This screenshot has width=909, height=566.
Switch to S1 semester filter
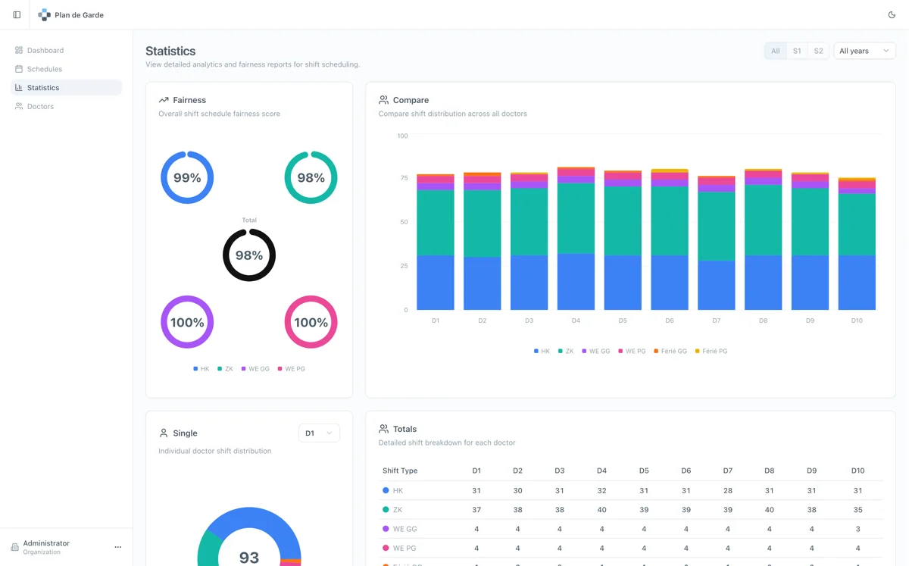tap(797, 51)
